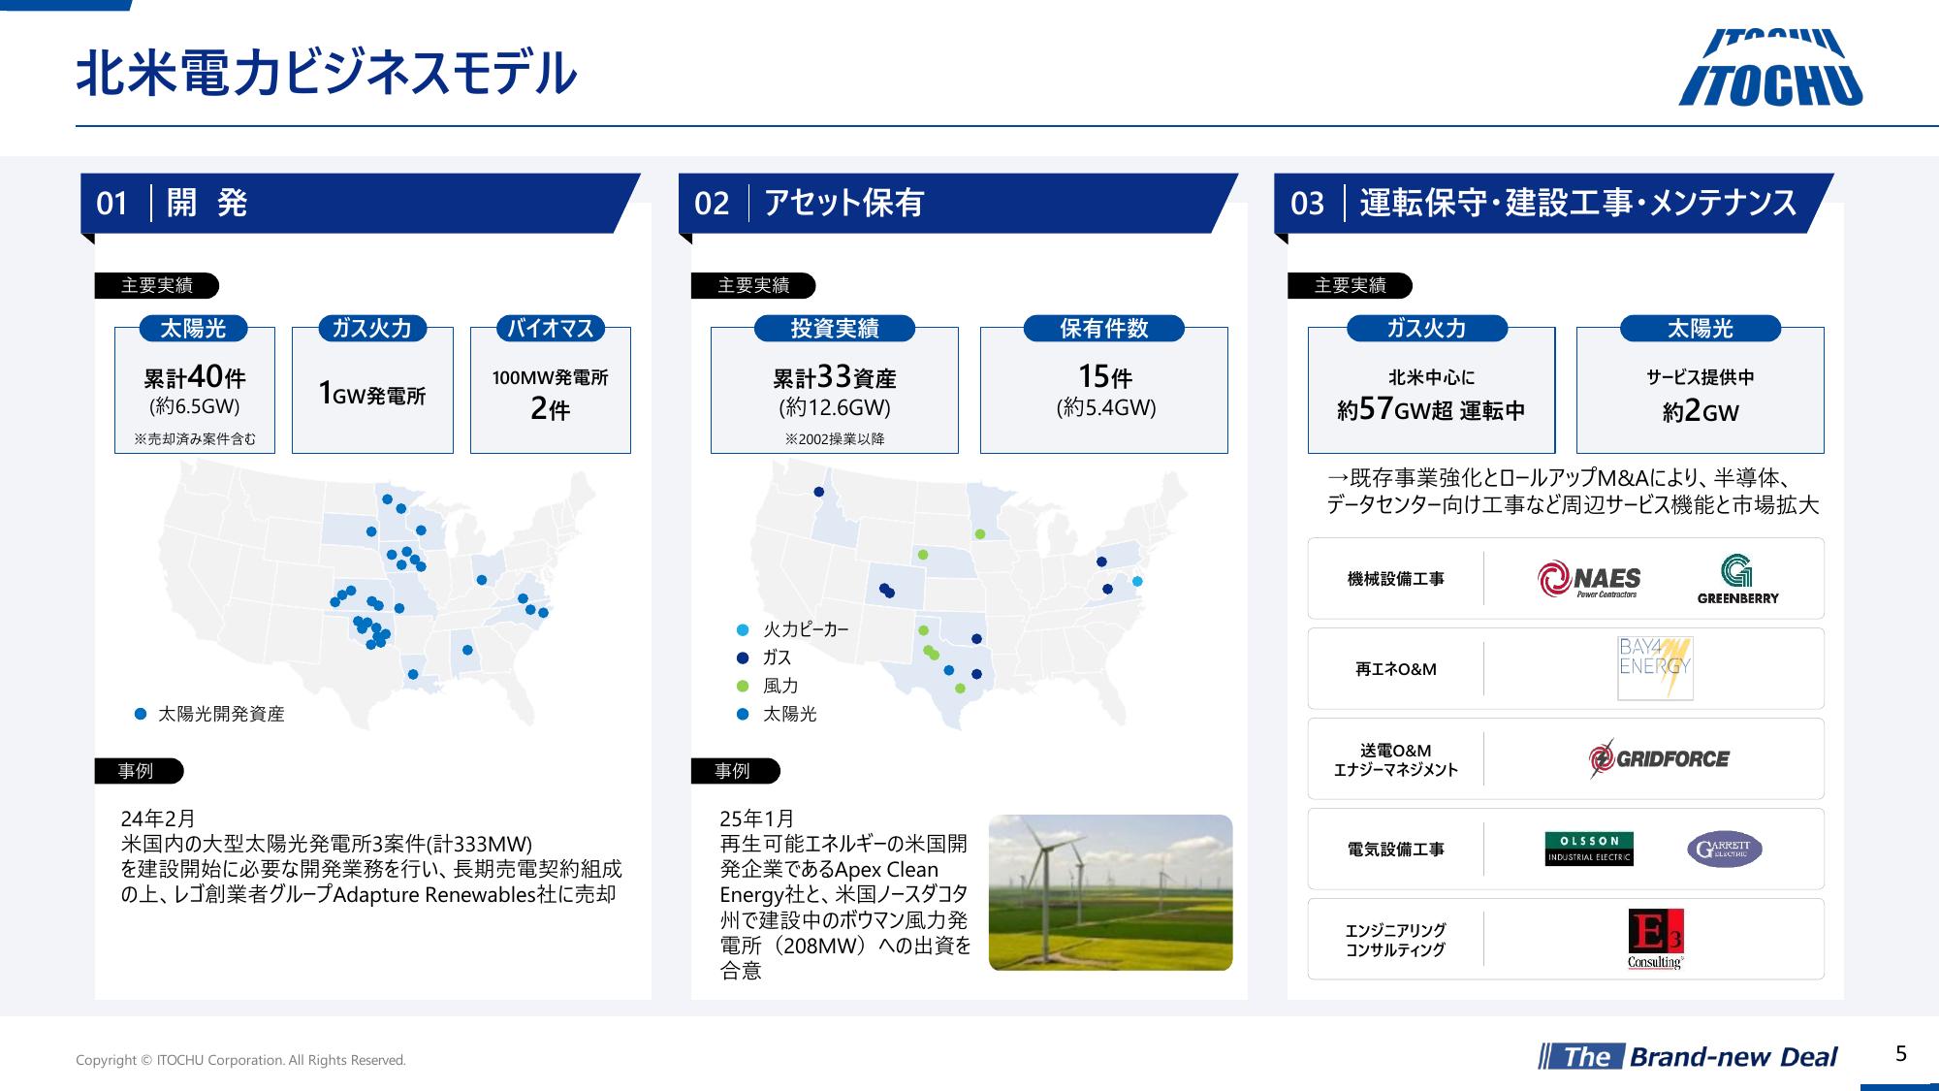This screenshot has height=1091, width=1940.
Task: Click the dark blue ガス legend dot
Action: tap(743, 658)
